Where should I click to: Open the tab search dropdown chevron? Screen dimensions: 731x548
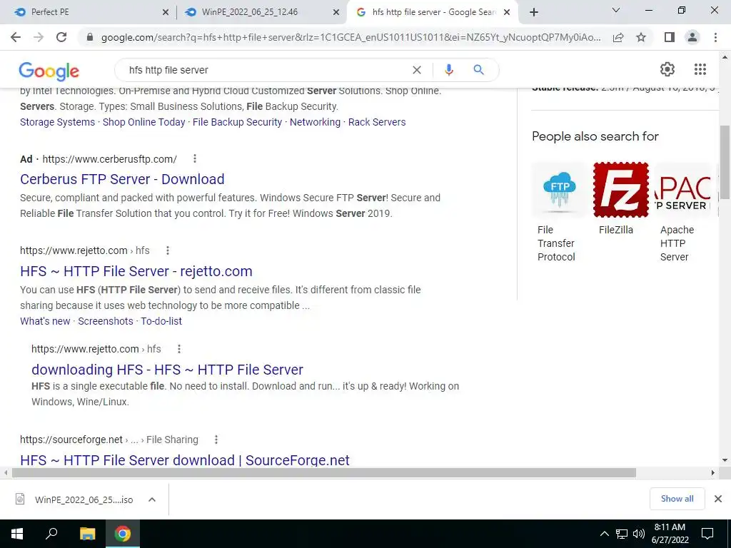click(x=616, y=10)
